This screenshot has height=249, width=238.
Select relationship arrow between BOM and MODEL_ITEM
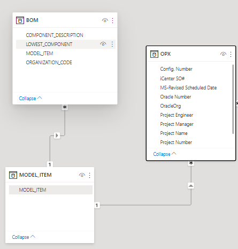click(x=57, y=135)
